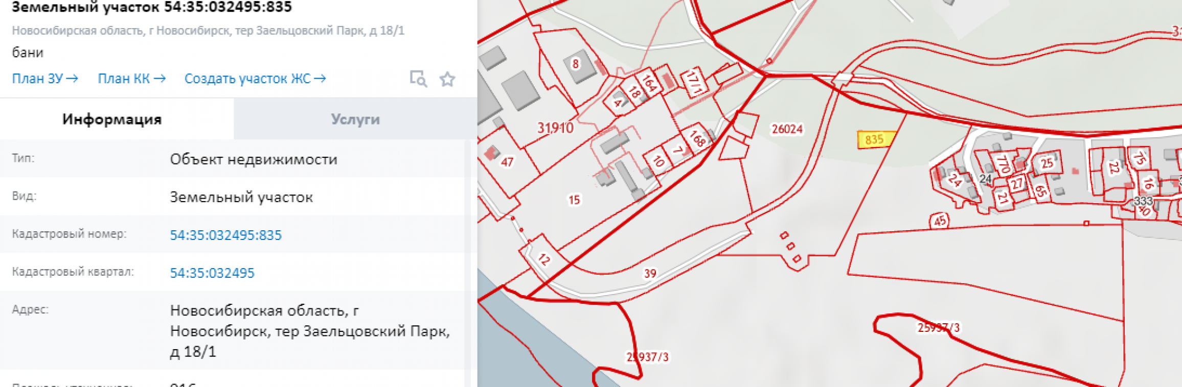1182x387 pixels.
Task: Click the Объект недвижимости type value
Action: tap(254, 159)
